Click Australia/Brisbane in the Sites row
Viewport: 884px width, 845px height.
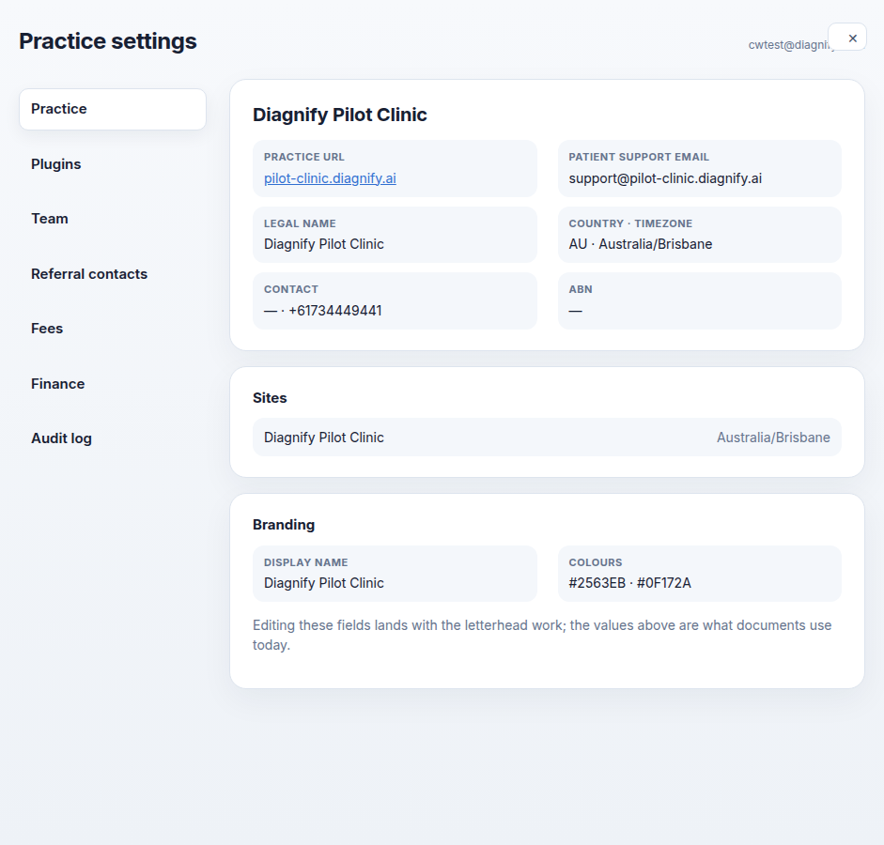pyautogui.click(x=773, y=438)
